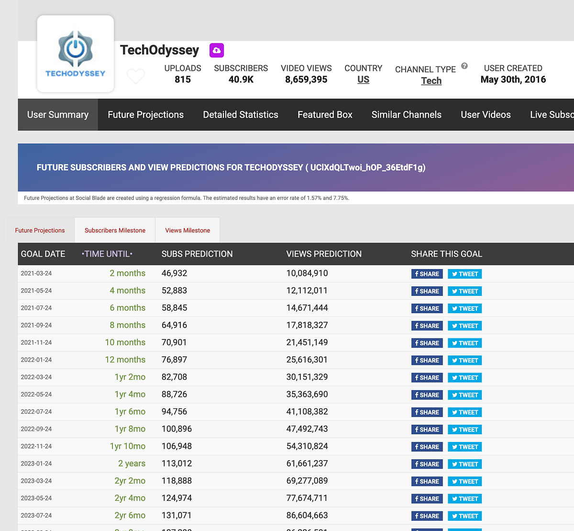Tweet the 2022-11-24 goal
The image size is (574, 531).
(465, 447)
